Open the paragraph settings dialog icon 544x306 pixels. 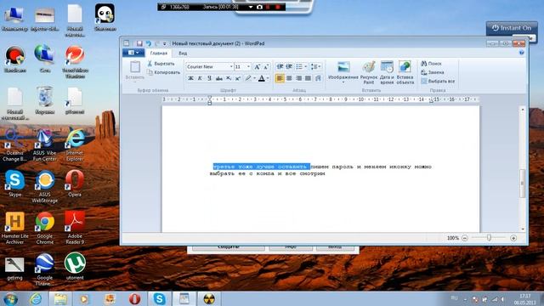tap(318, 78)
